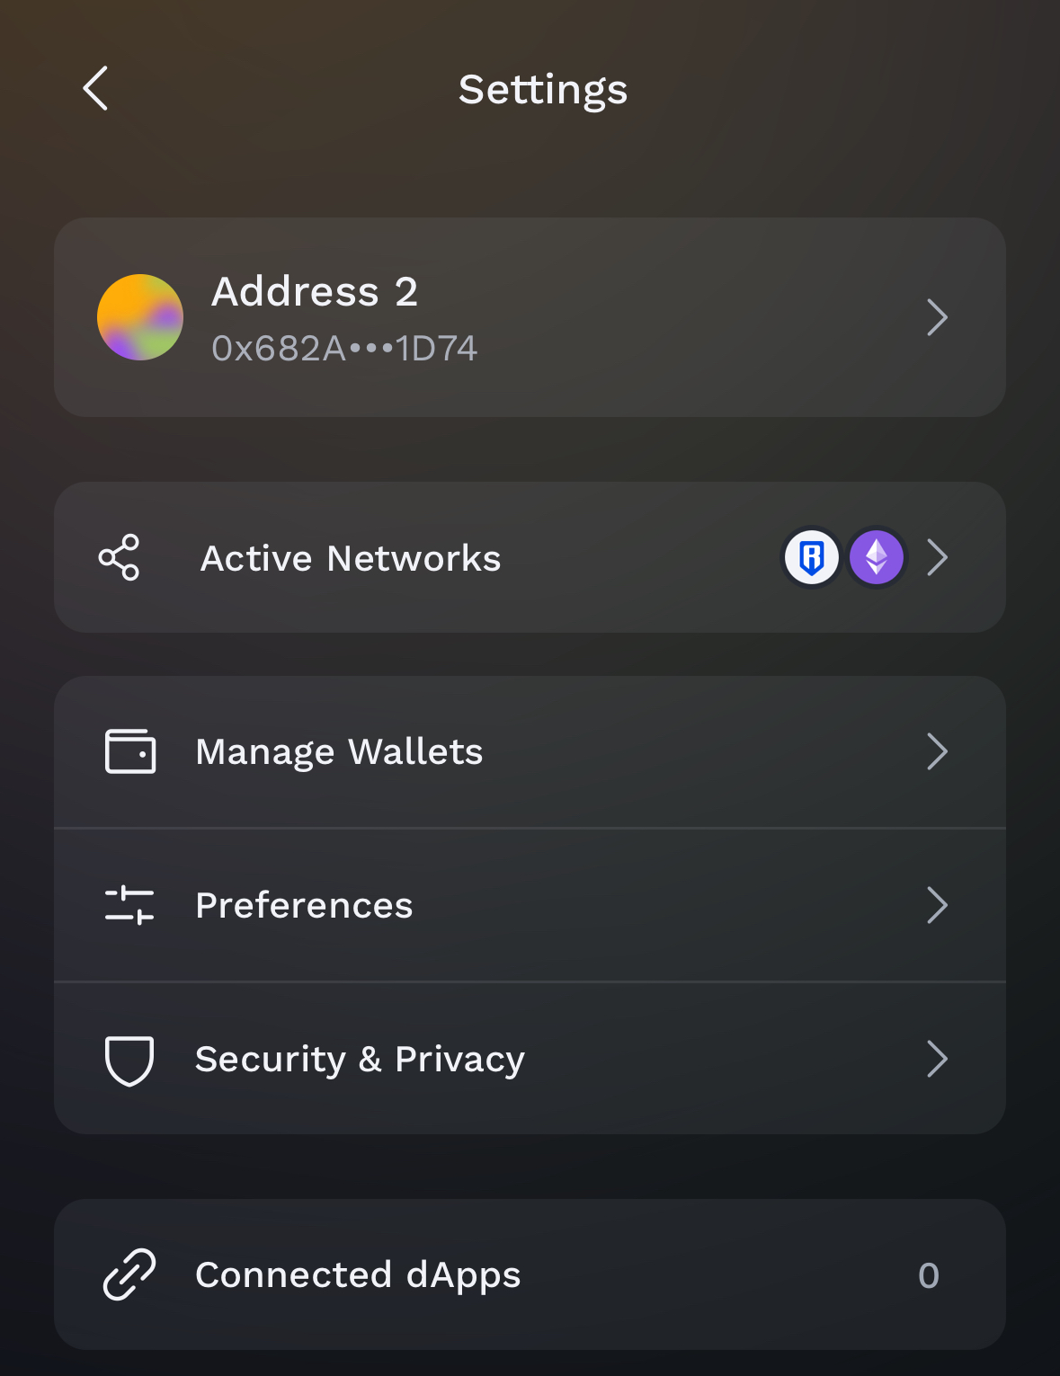The image size is (1060, 1376).
Task: Click the chain-link icon for Connected dApps
Action: point(129,1274)
